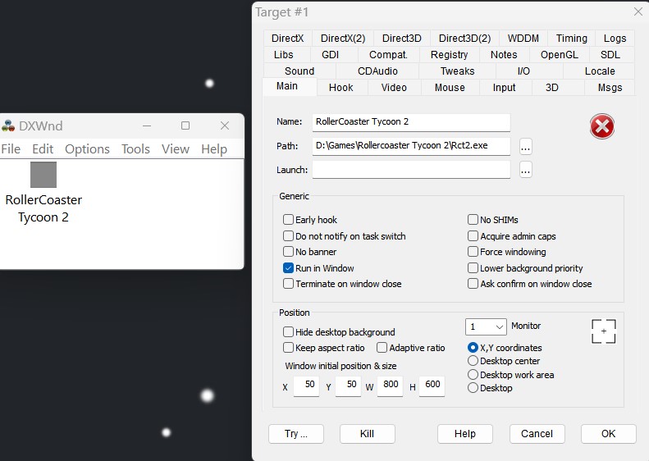Switch to the Msgs tab
Image resolution: width=649 pixels, height=461 pixels.
point(610,88)
